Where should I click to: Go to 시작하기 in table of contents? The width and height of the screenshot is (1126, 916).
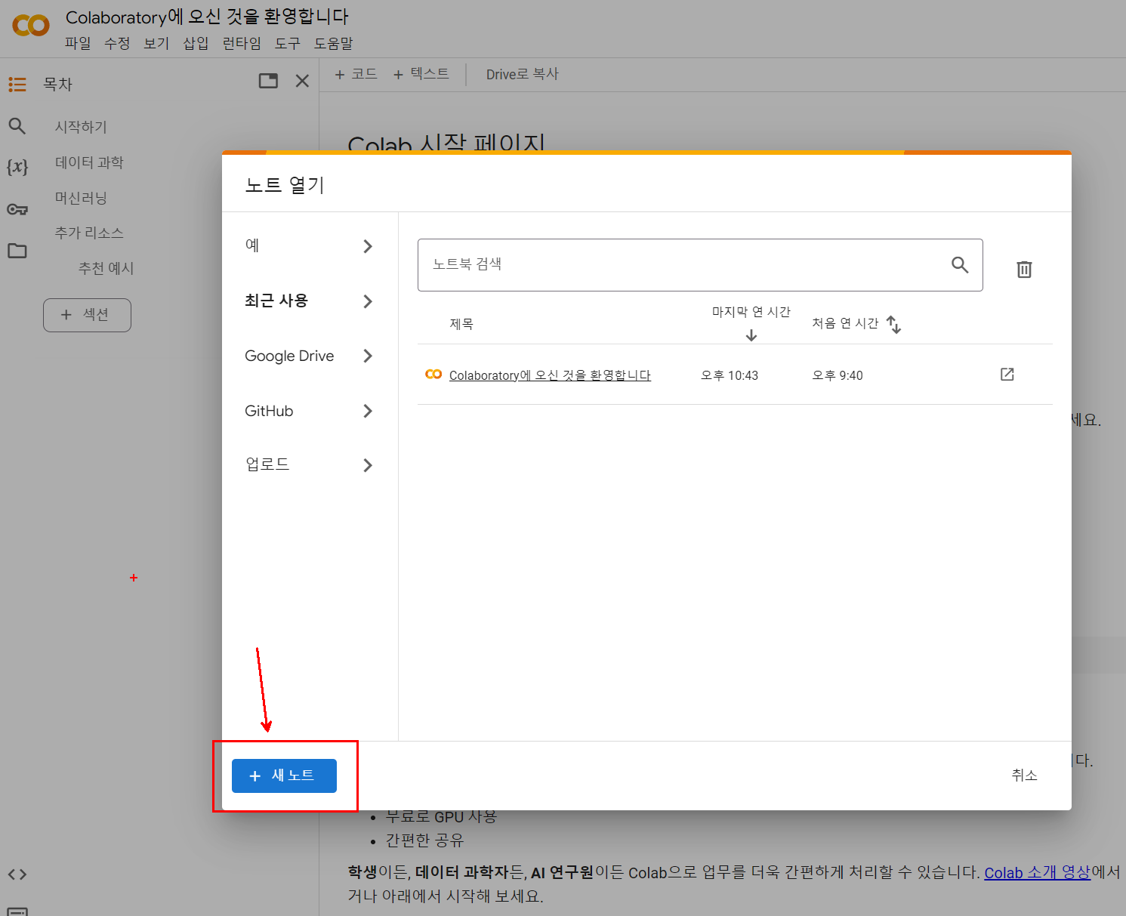(81, 127)
